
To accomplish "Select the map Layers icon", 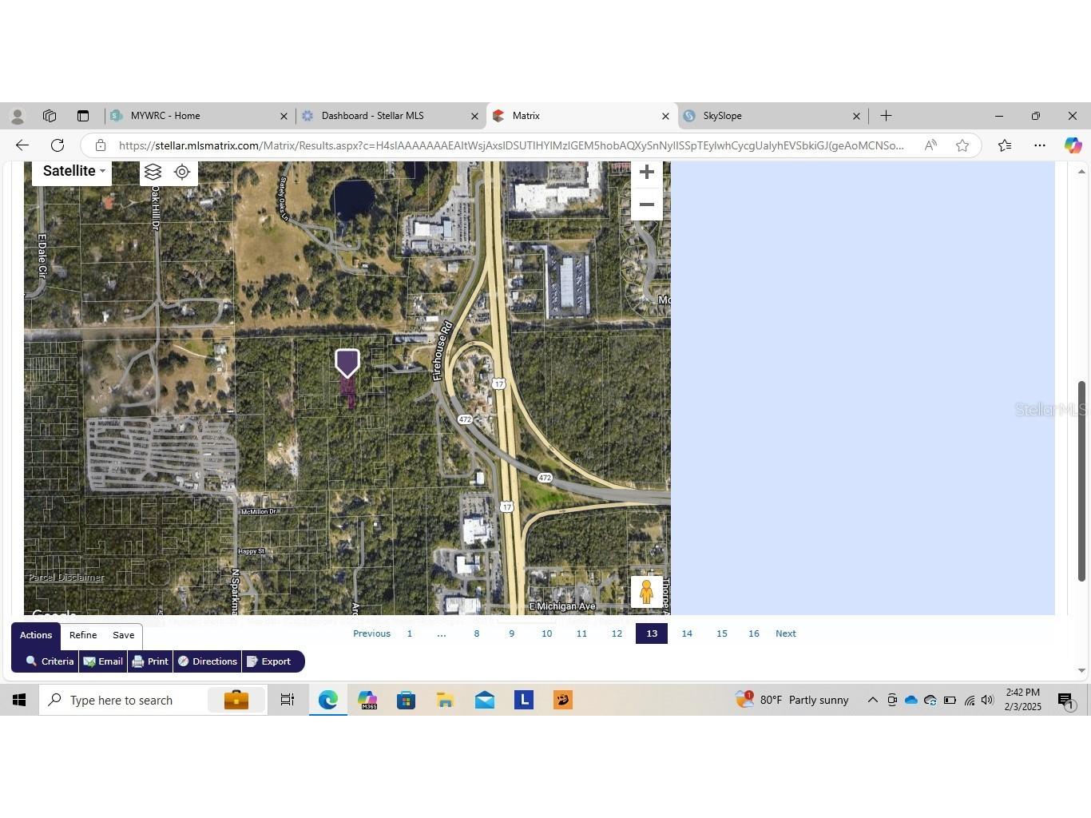I will pyautogui.click(x=153, y=171).
